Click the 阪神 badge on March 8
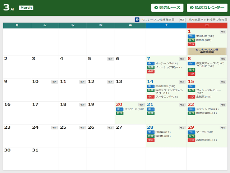This screenshot has height=173, width=230. 192,70
